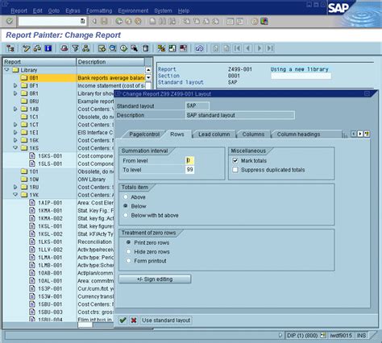Click the To level input field
The image size is (382, 343).
click(x=189, y=170)
